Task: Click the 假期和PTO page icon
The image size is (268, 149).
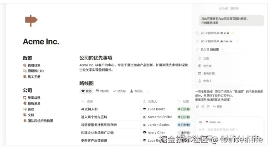Action: click(x=25, y=71)
